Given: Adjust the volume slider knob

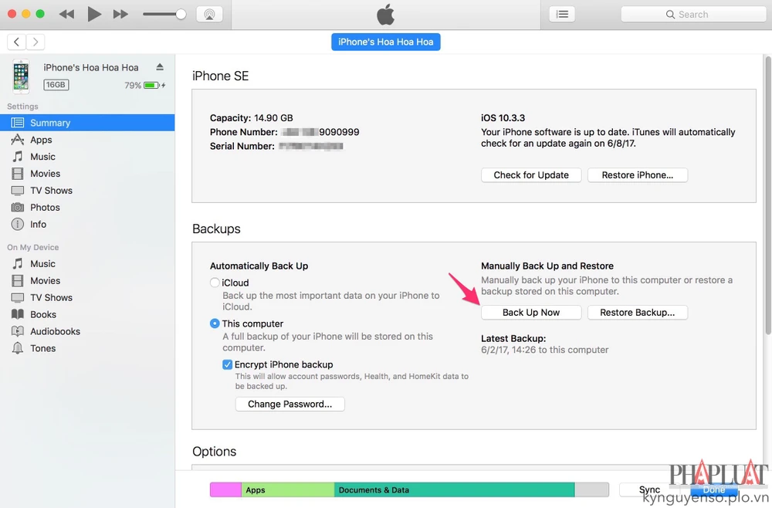Looking at the screenshot, I should pyautogui.click(x=181, y=14).
